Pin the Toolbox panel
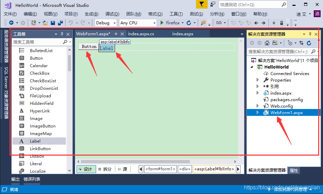 pyautogui.click(x=62, y=34)
